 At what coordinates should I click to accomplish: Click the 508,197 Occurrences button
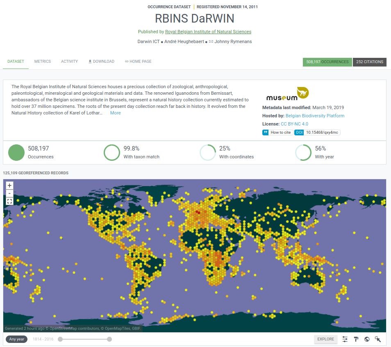point(327,62)
